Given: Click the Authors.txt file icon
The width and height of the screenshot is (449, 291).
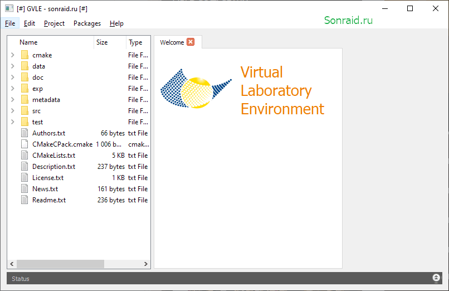Looking at the screenshot, I should 25,133.
